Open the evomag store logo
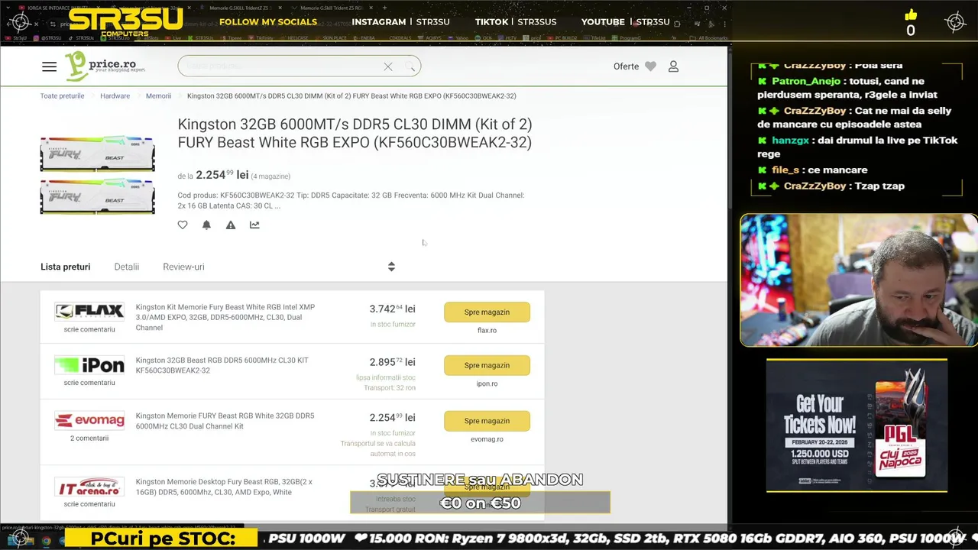 coord(89,421)
